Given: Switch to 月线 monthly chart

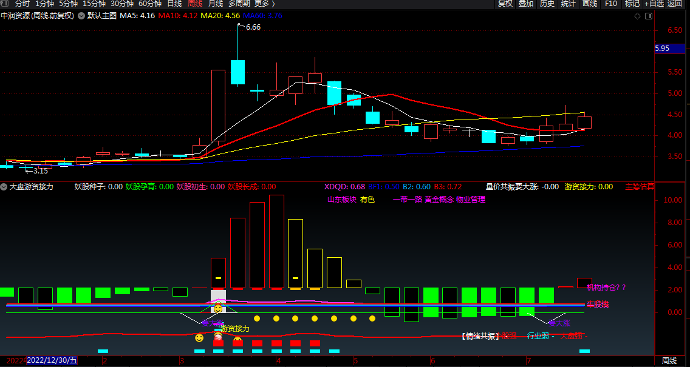Looking at the screenshot, I should click(215, 4).
